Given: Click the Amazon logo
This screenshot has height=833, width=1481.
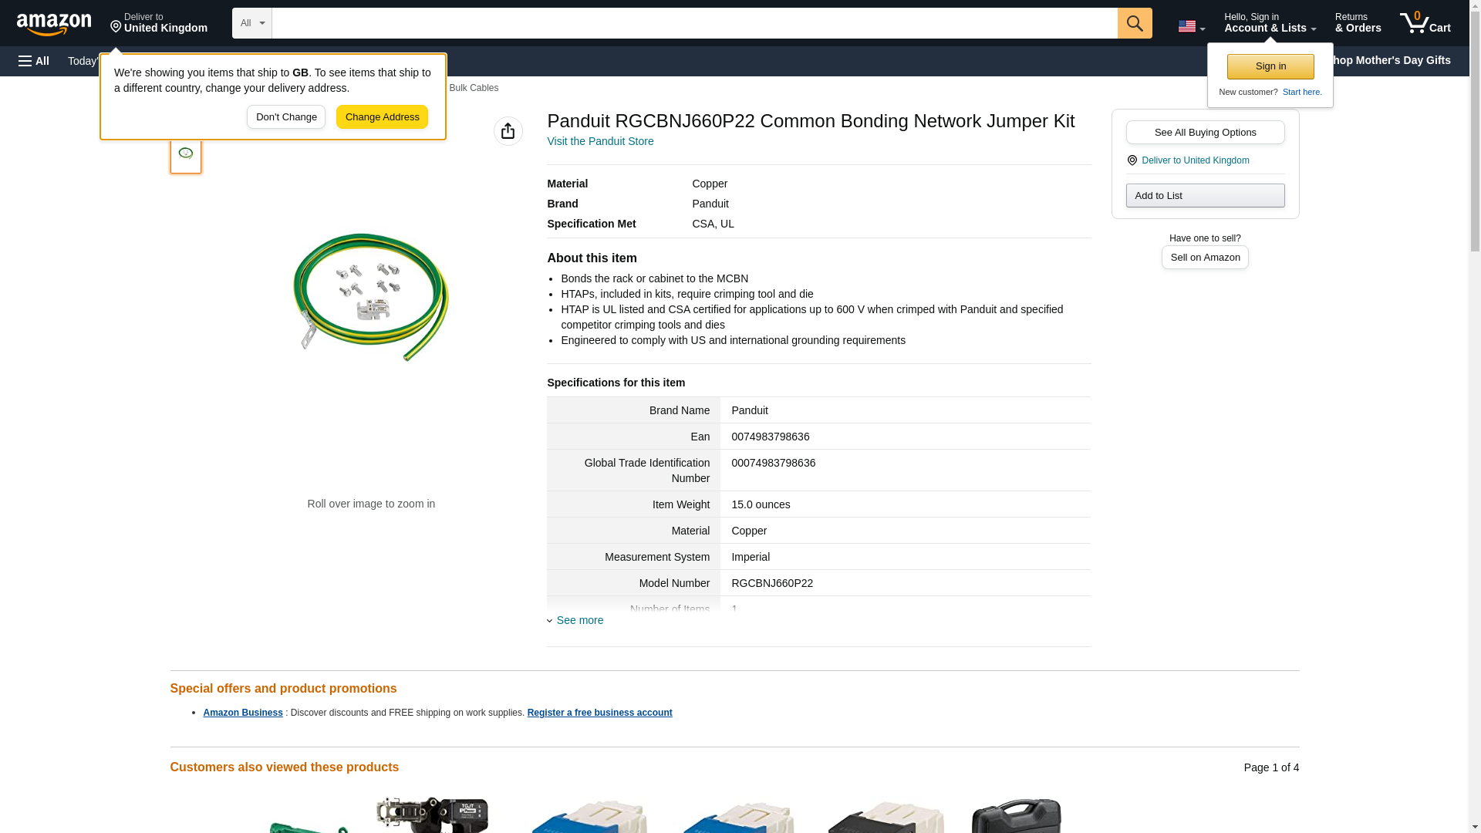Looking at the screenshot, I should [54, 24].
